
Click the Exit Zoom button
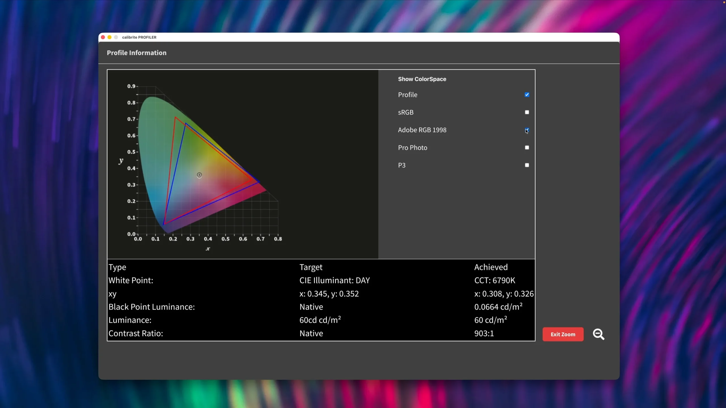pyautogui.click(x=563, y=334)
